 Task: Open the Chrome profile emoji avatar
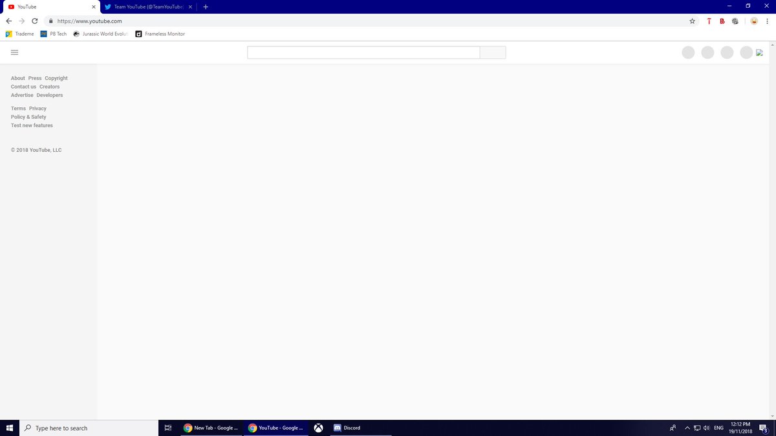point(753,21)
